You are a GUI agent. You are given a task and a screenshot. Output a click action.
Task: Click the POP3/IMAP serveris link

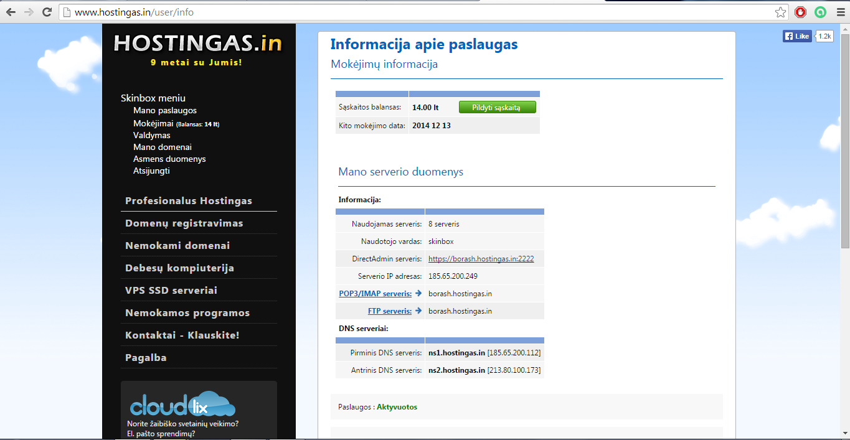(x=375, y=293)
